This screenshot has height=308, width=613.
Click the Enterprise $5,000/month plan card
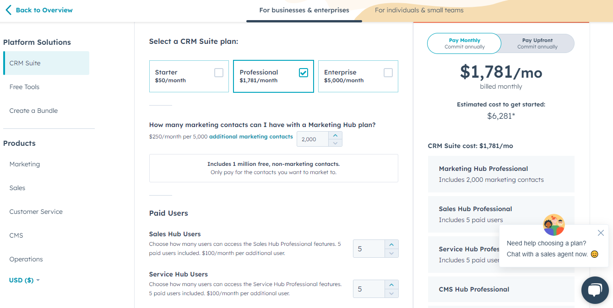click(358, 76)
